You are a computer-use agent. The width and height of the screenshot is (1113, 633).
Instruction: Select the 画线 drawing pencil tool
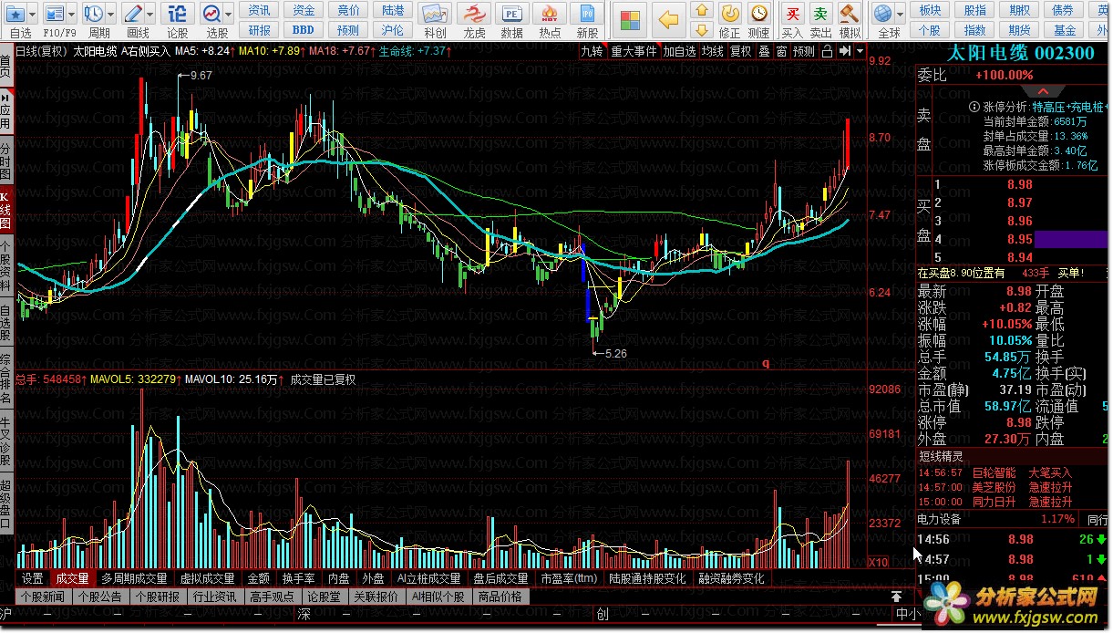pos(133,14)
